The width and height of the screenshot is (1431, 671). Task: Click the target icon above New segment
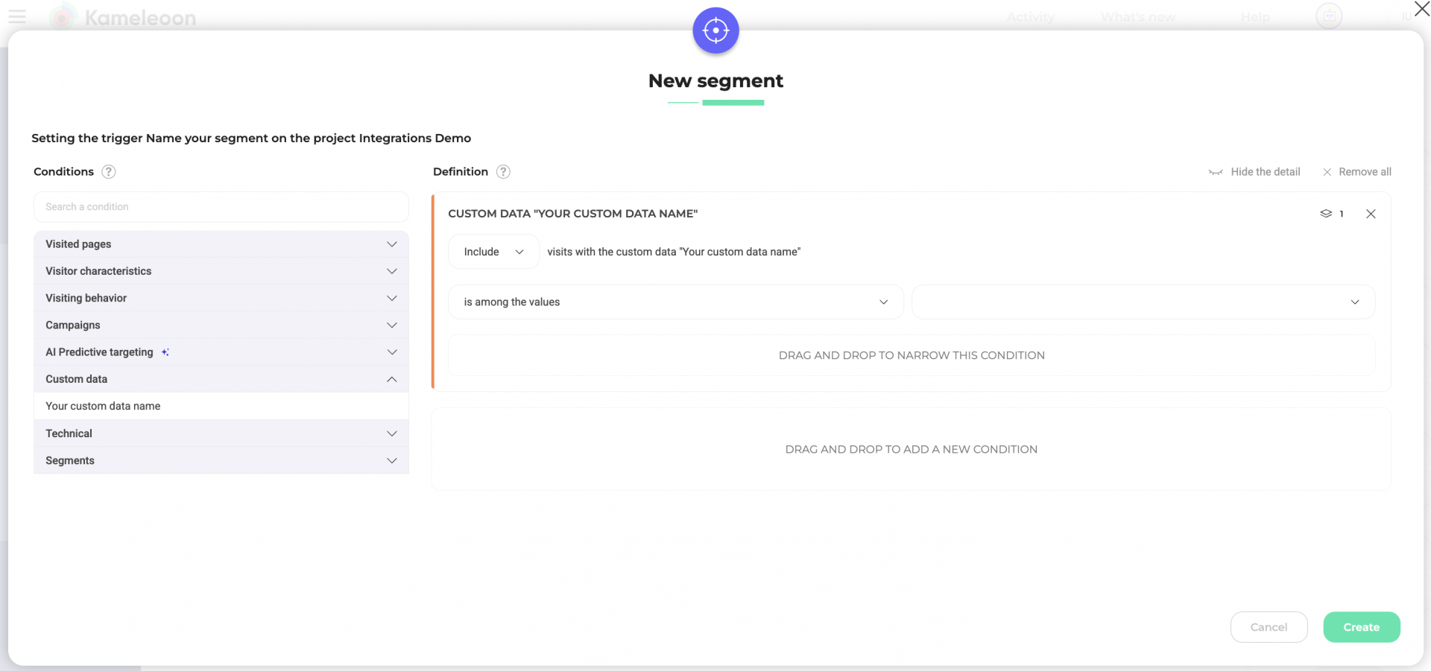715,31
